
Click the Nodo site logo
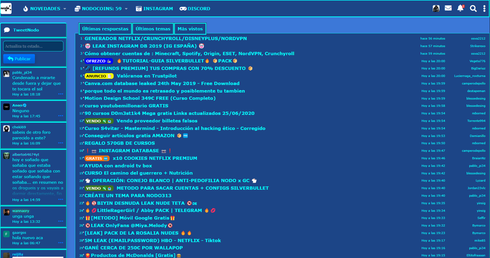tap(6, 8)
